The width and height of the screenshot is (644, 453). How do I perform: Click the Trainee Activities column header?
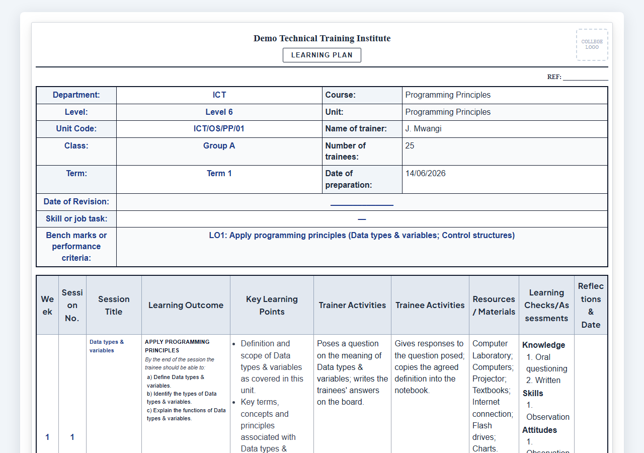(x=430, y=305)
